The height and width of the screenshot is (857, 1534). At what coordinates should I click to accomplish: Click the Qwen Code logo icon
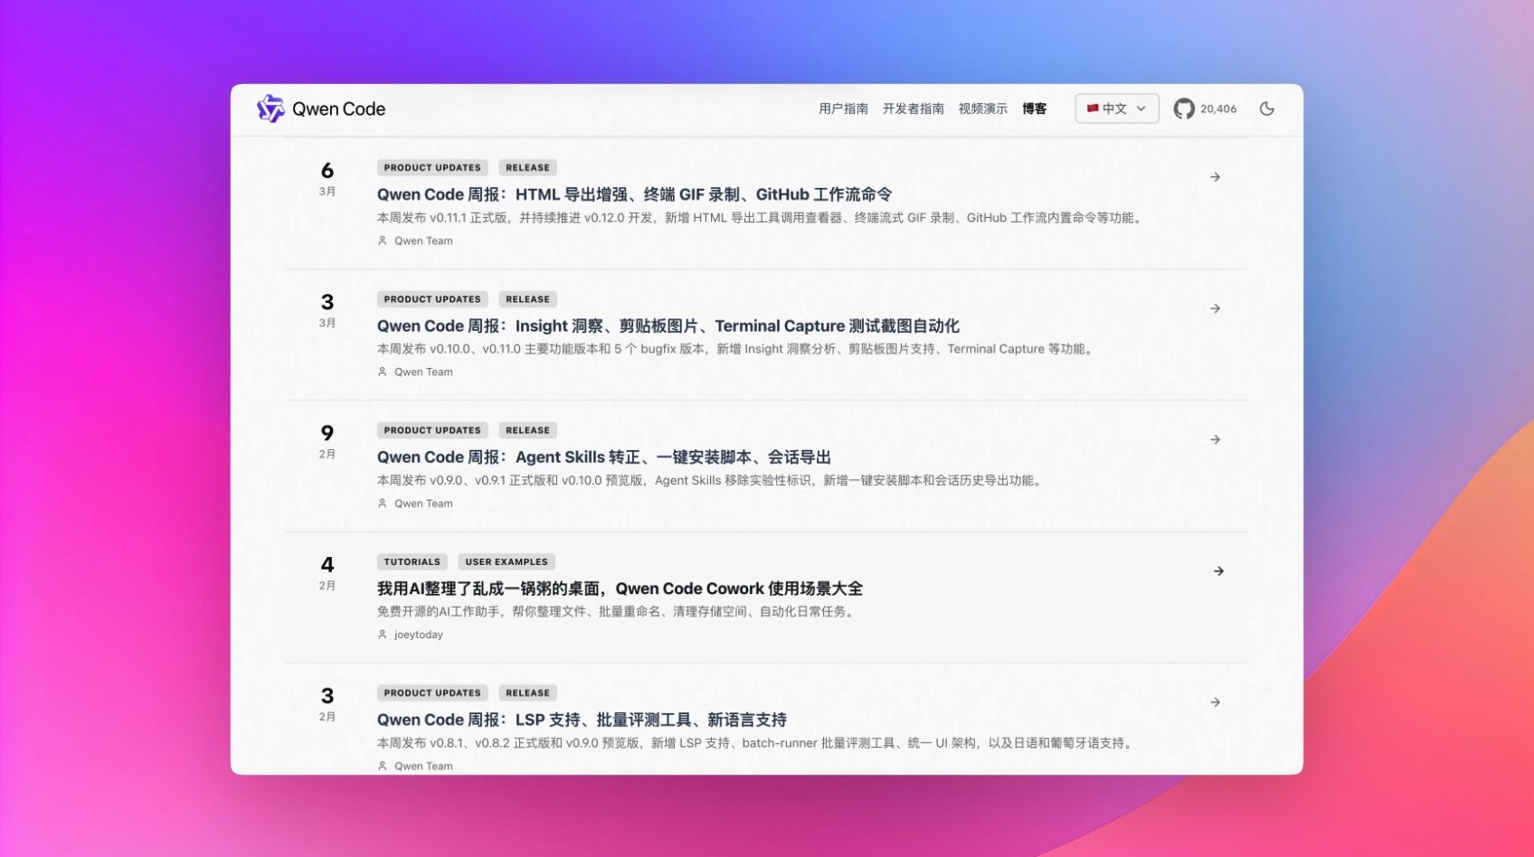(270, 108)
